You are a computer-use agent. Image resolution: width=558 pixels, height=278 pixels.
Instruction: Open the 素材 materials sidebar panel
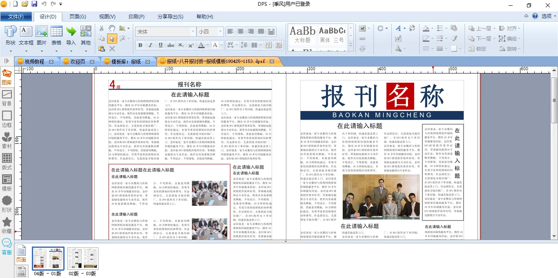click(7, 140)
